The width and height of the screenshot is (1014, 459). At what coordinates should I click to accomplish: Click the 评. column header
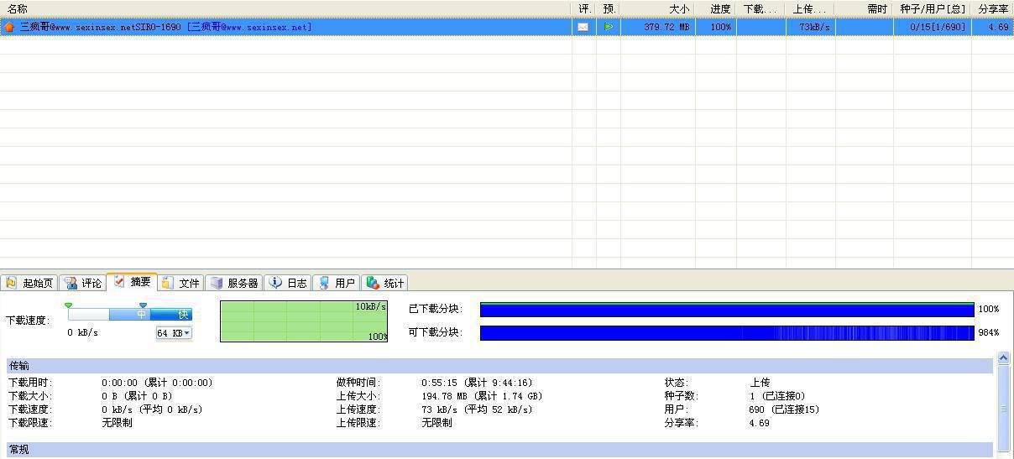click(x=584, y=8)
